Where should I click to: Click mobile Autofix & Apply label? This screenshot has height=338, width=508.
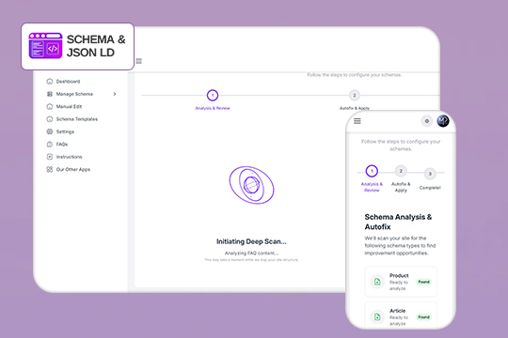(401, 187)
